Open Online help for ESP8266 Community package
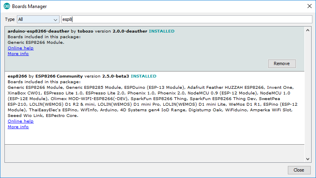Viewport: 316px width, 178px height. coord(21,121)
